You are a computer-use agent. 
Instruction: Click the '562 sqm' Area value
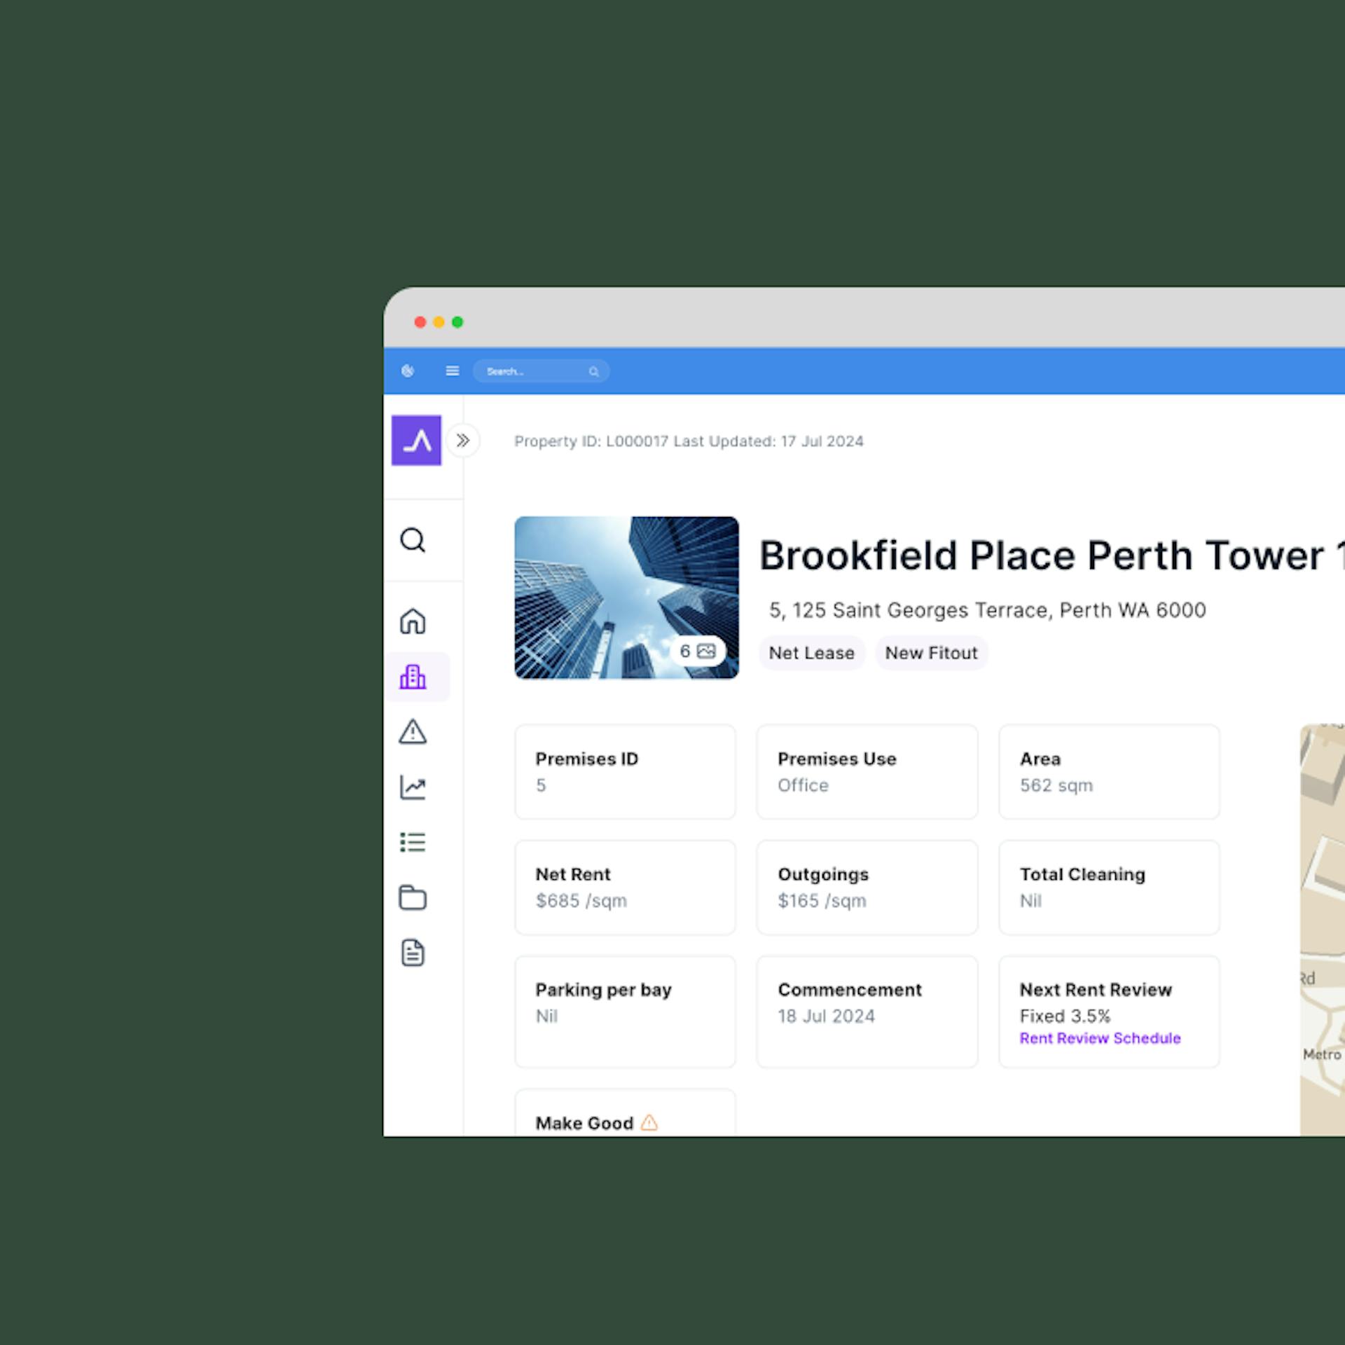(1056, 785)
